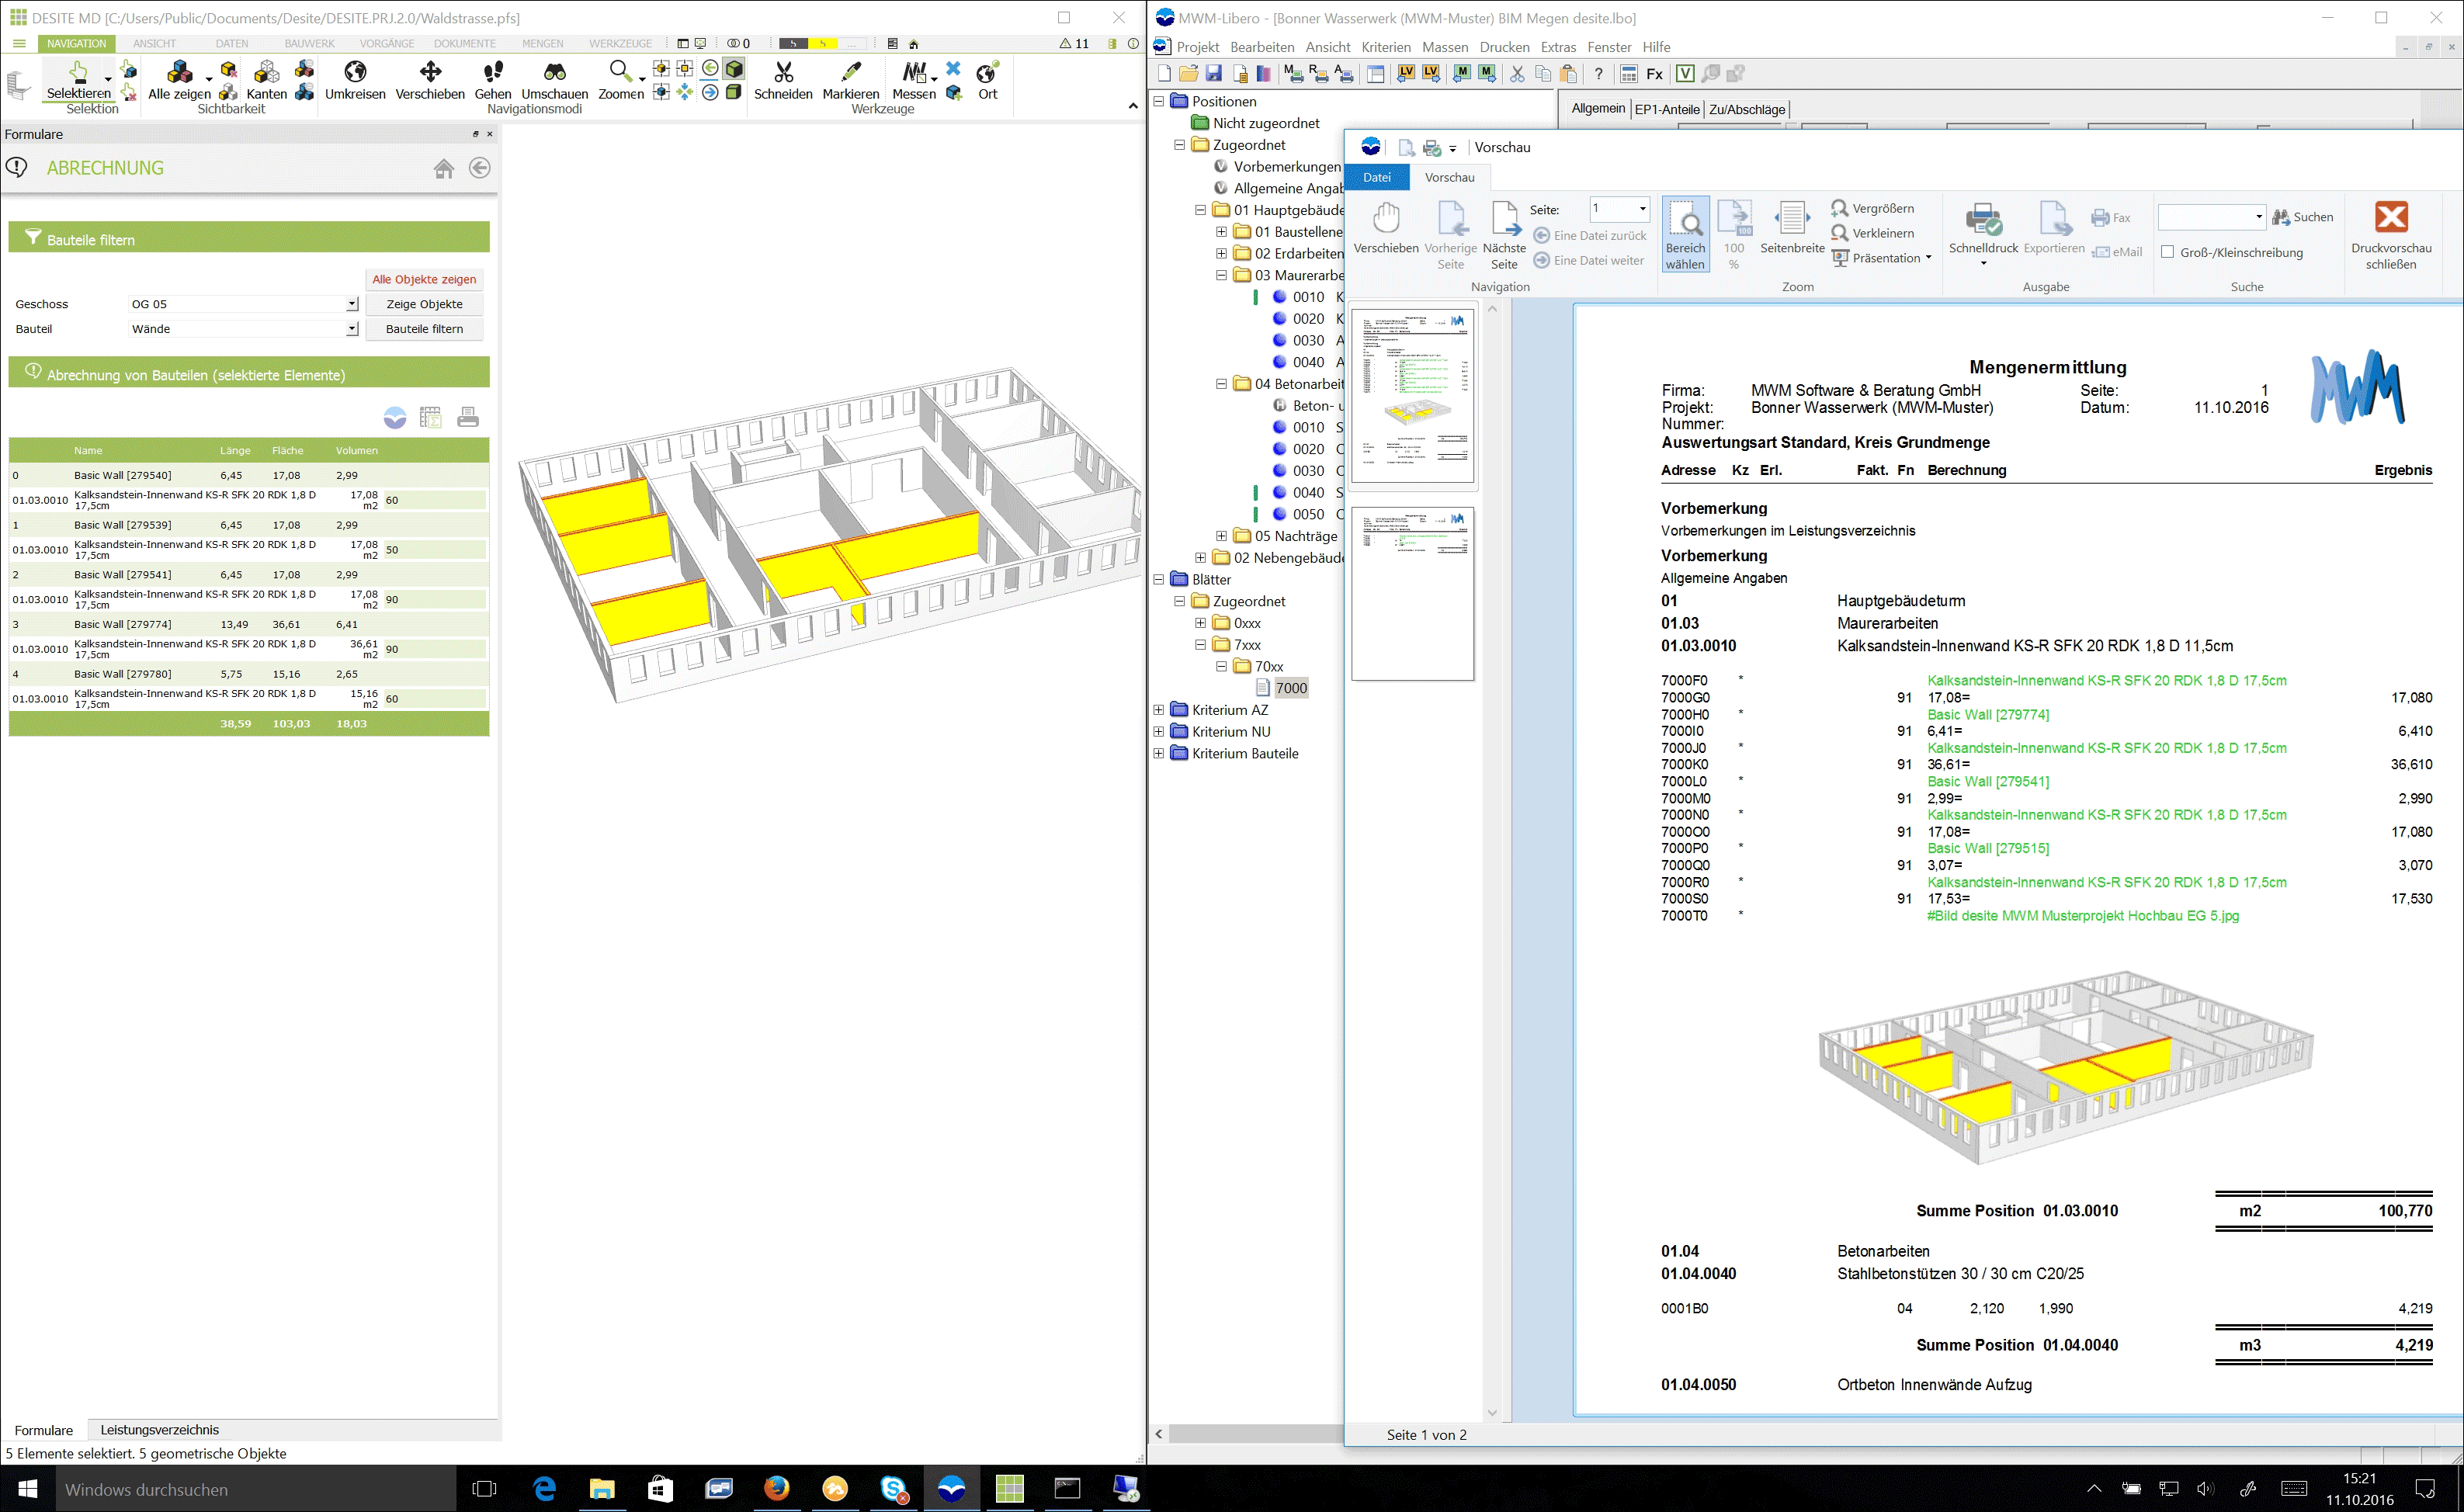Send quantities to MWM-Libero icon above table

395,418
